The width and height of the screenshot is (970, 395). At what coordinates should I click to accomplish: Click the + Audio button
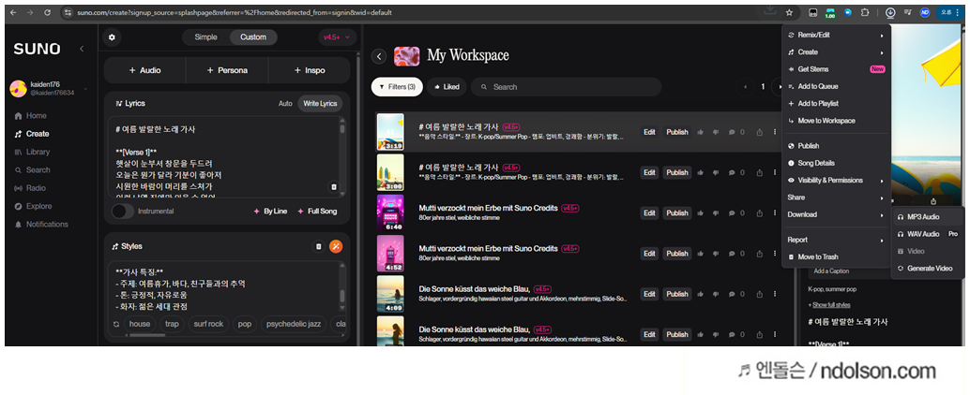click(x=144, y=70)
